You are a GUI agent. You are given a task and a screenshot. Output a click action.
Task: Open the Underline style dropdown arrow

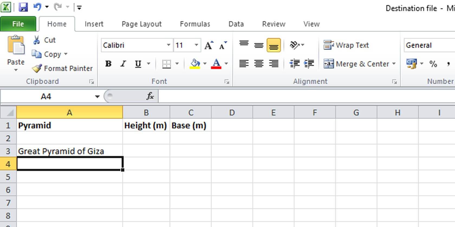148,64
